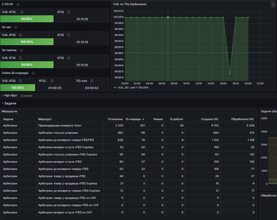Image resolution: width=277 pixels, height=220 pixels.
Task: Click info icon next to TiQ max
Action: point(92,81)
